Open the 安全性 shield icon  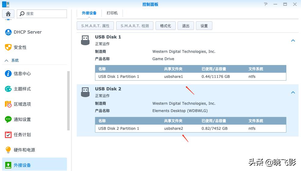click(x=8, y=47)
